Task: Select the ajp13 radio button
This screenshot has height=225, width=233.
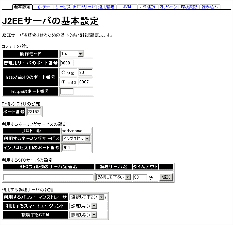Action: 64,82
